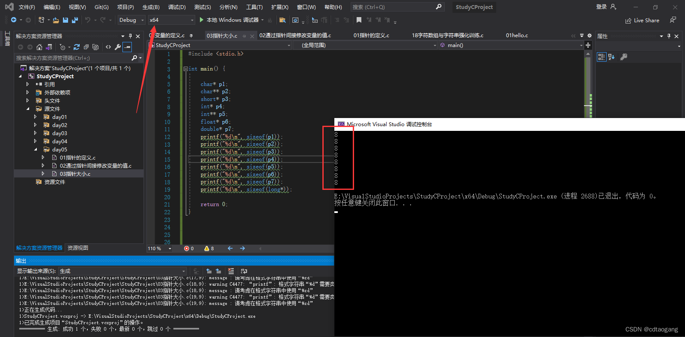Click the editor tab settings gear icon
The image size is (685, 337).
[x=590, y=35]
